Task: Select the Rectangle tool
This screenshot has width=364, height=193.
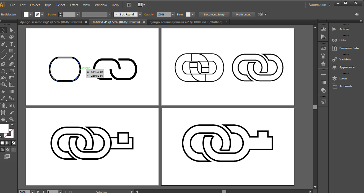Action: 11,51
